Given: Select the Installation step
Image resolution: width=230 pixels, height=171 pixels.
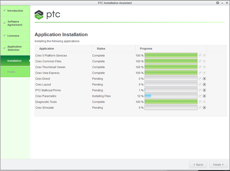Looking at the screenshot, I should click(15, 61).
